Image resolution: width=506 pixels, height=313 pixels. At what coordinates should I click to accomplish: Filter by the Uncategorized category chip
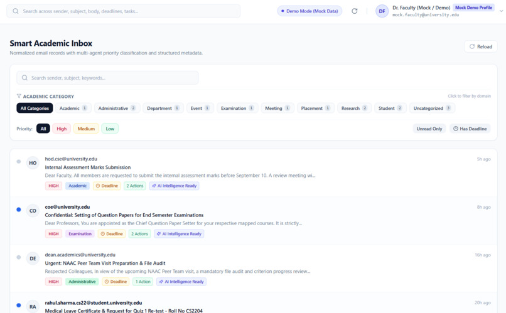pyautogui.click(x=432, y=108)
